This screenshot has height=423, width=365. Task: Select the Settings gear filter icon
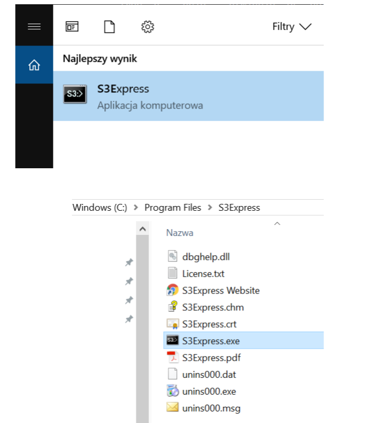[x=147, y=27]
